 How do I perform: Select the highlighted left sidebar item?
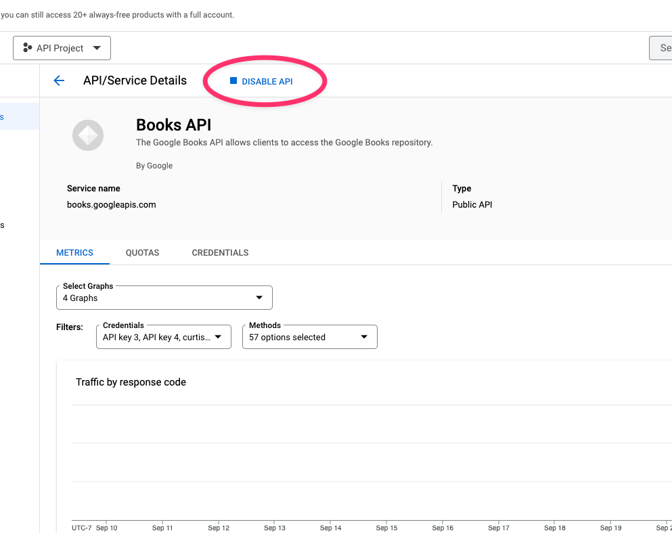click(19, 116)
